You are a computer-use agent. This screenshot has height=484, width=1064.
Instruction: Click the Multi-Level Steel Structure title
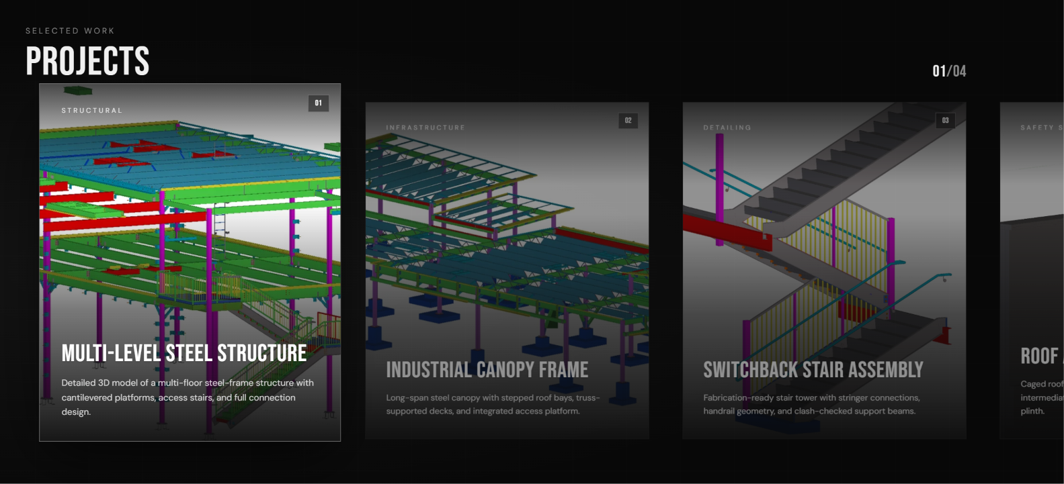click(x=184, y=354)
